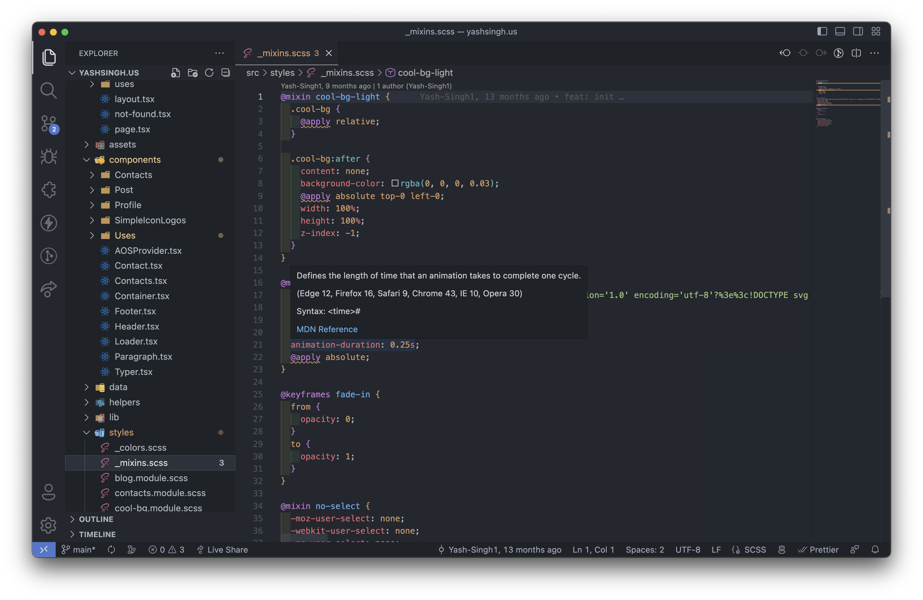Open the Live Share activity bar icon
923x600 pixels.
pos(49,289)
